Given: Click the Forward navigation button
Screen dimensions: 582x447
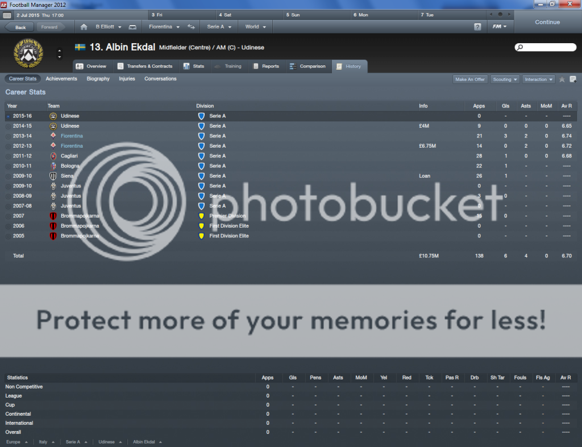Looking at the screenshot, I should 50,27.
